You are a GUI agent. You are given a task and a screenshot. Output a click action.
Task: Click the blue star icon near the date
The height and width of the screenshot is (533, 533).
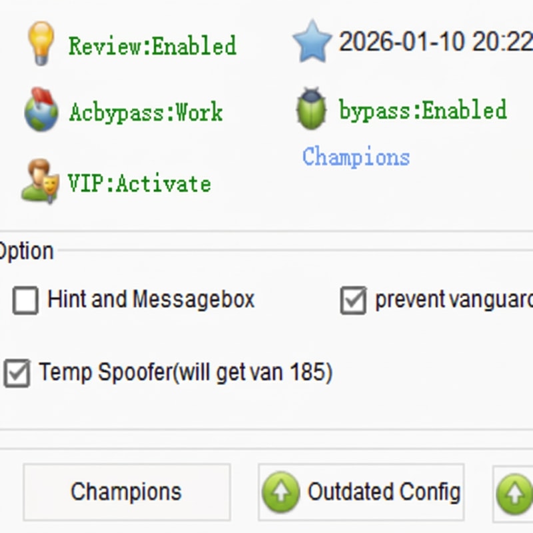click(312, 41)
